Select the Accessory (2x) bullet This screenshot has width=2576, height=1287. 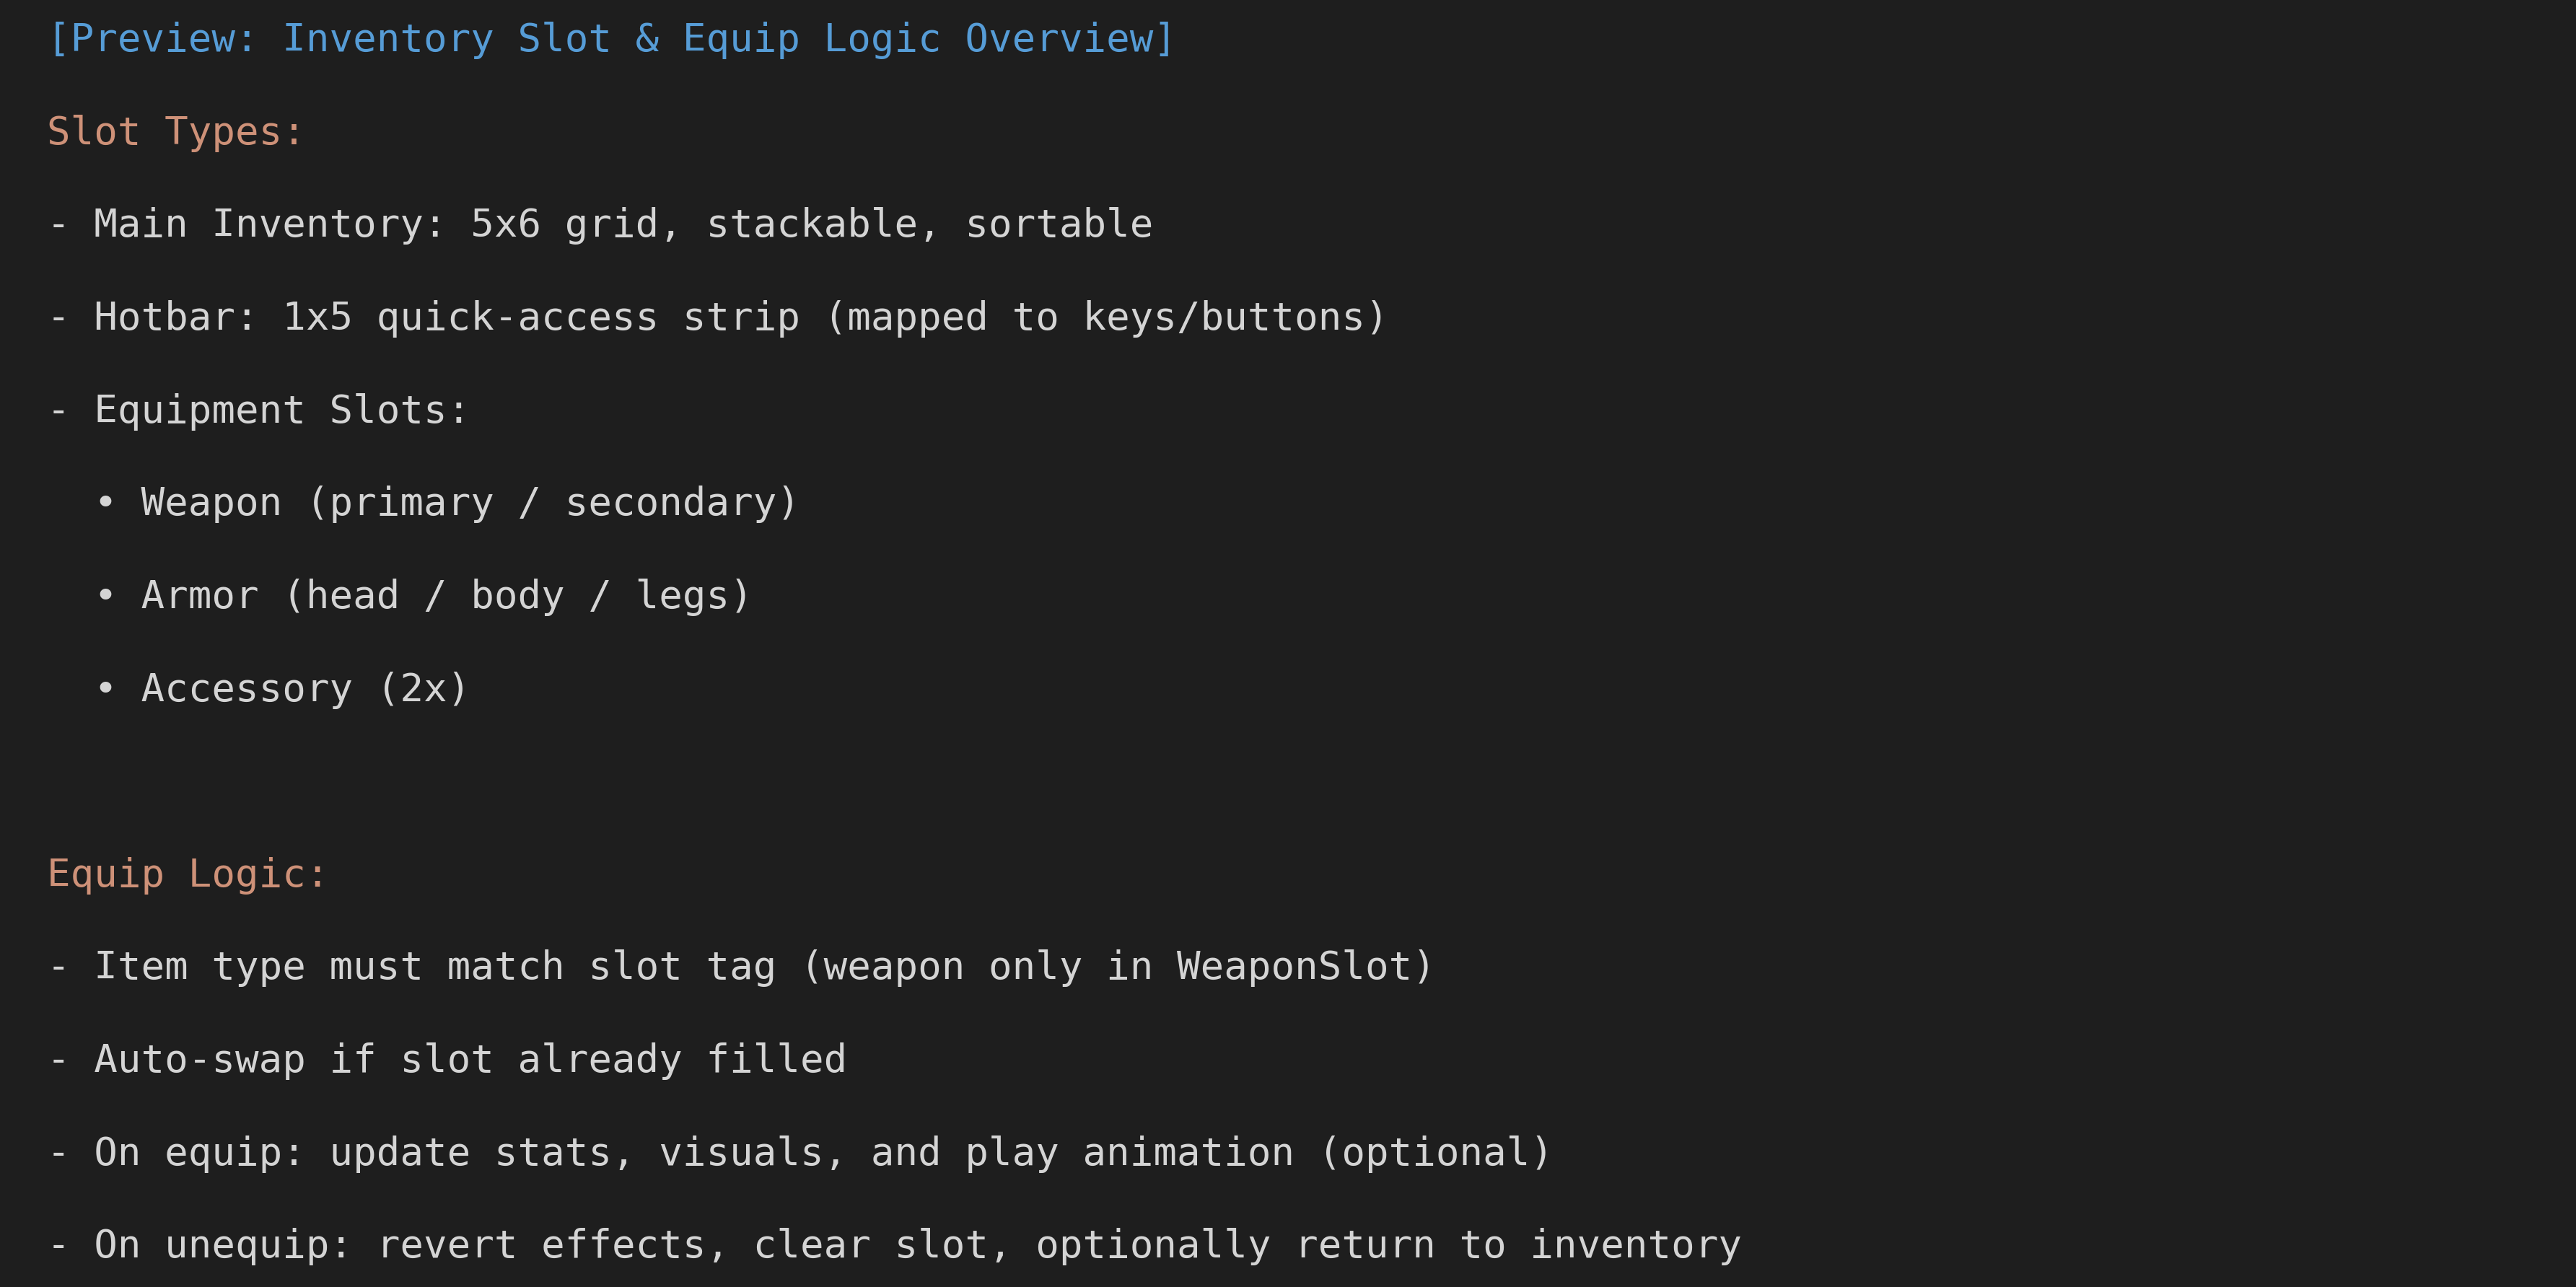coord(282,688)
